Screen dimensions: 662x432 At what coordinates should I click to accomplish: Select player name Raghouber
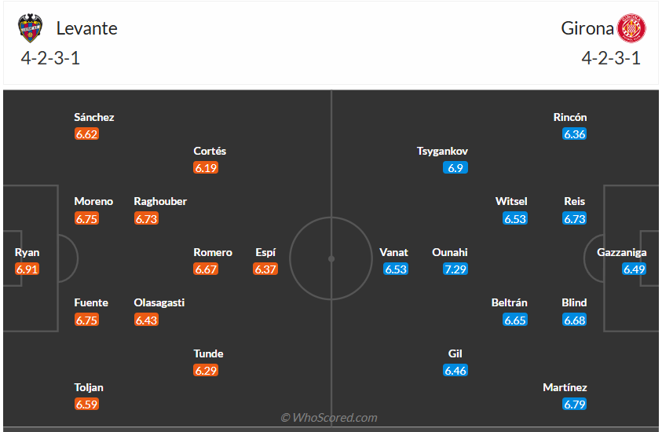[160, 201]
